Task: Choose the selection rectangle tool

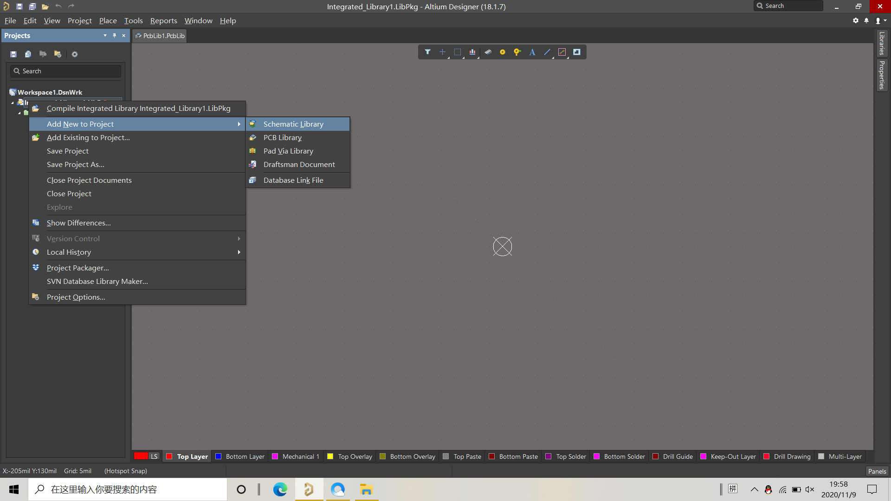Action: [458, 52]
